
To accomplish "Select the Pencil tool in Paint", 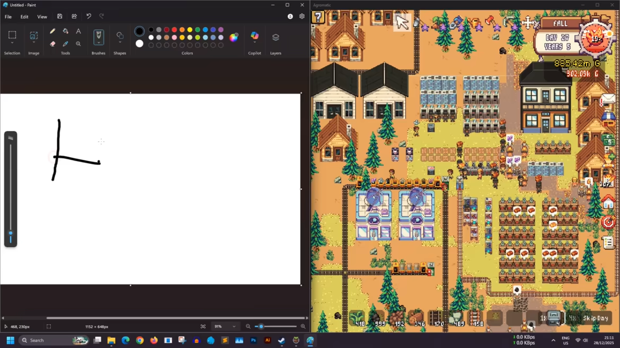I will (52, 31).
